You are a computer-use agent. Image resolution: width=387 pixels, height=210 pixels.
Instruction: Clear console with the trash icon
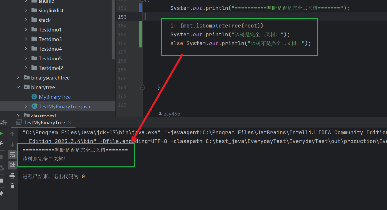pyautogui.click(x=12, y=186)
